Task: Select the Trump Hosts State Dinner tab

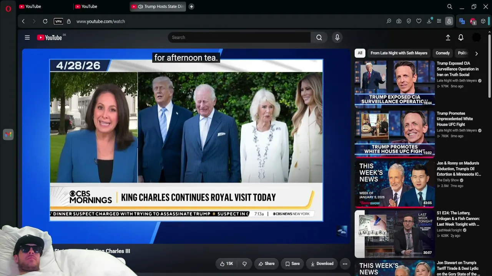Action: click(x=158, y=7)
